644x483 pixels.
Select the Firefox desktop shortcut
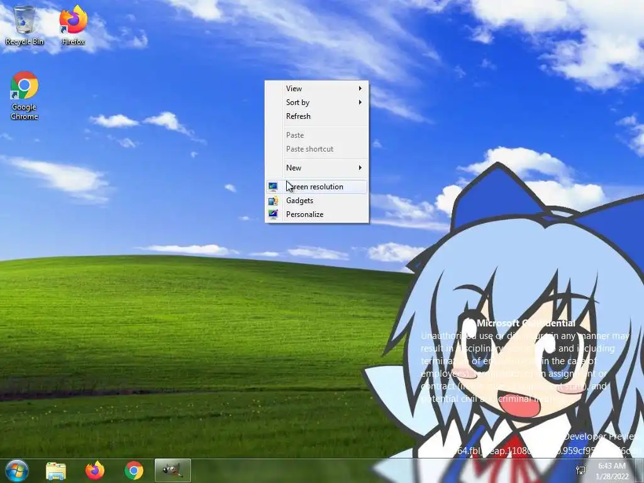pyautogui.click(x=74, y=25)
